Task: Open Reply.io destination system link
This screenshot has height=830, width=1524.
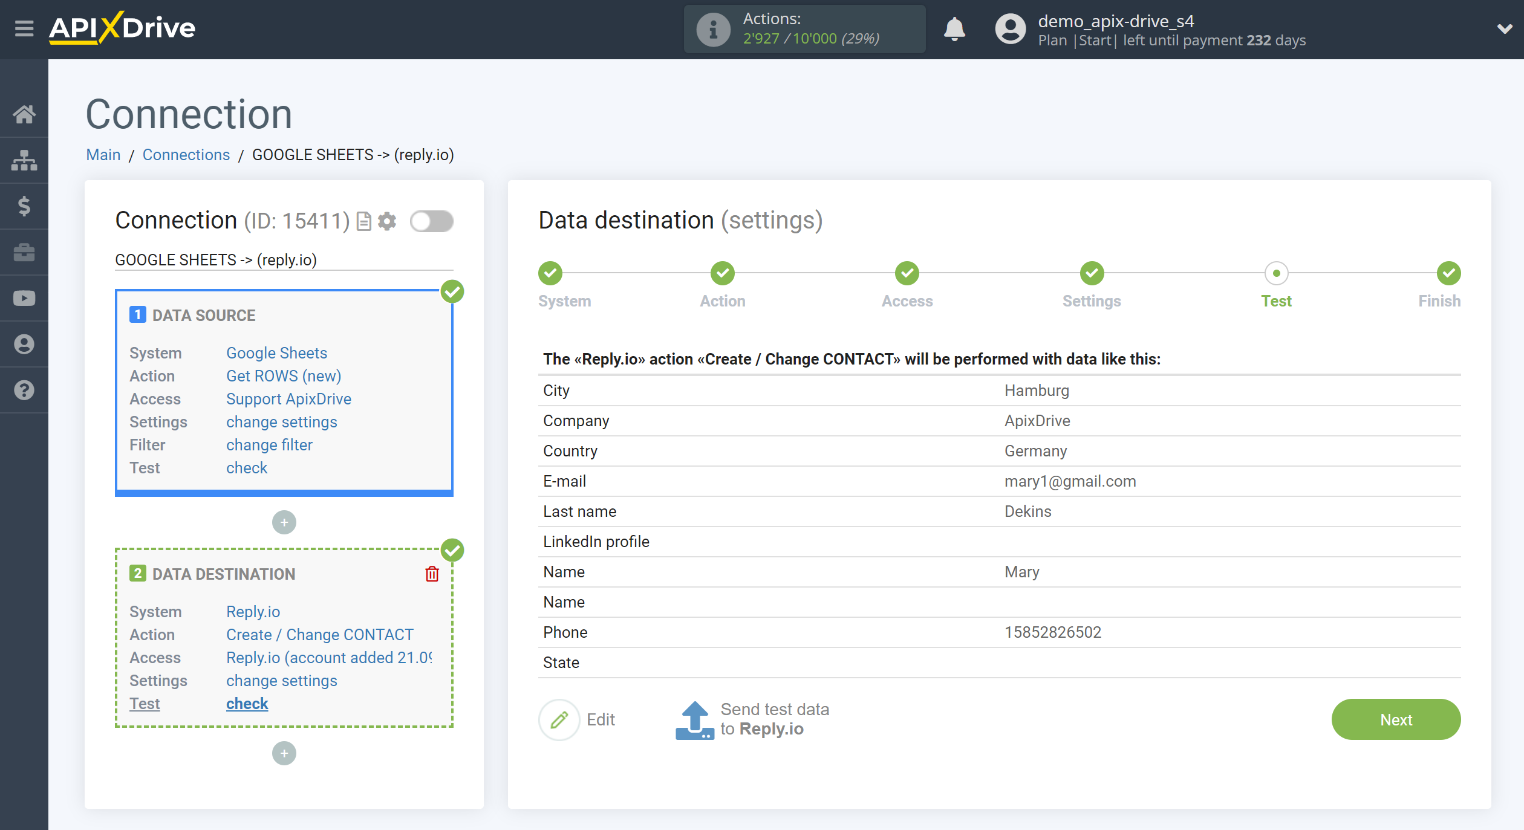Action: tap(253, 612)
